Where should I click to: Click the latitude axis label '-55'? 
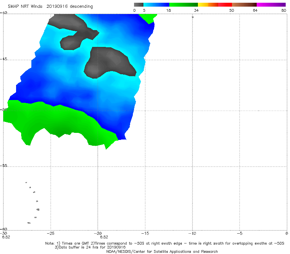tap(4, 165)
